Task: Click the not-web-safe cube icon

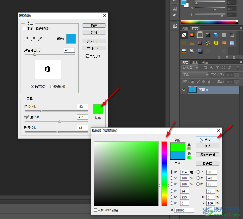Action: pos(189,153)
